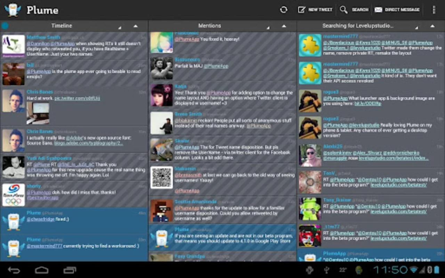Open the 11:50 system clock

391,270
